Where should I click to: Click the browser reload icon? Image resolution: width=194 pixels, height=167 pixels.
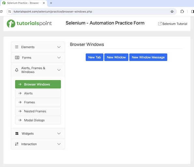[1, 12]
